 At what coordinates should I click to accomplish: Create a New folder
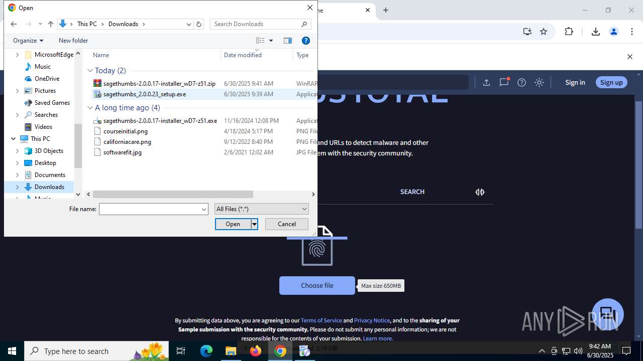pos(73,41)
